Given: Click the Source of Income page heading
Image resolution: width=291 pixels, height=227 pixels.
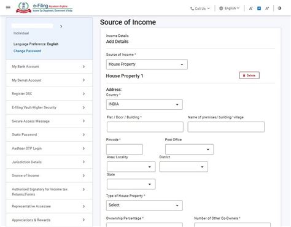Looking at the screenshot, I should point(128,22).
